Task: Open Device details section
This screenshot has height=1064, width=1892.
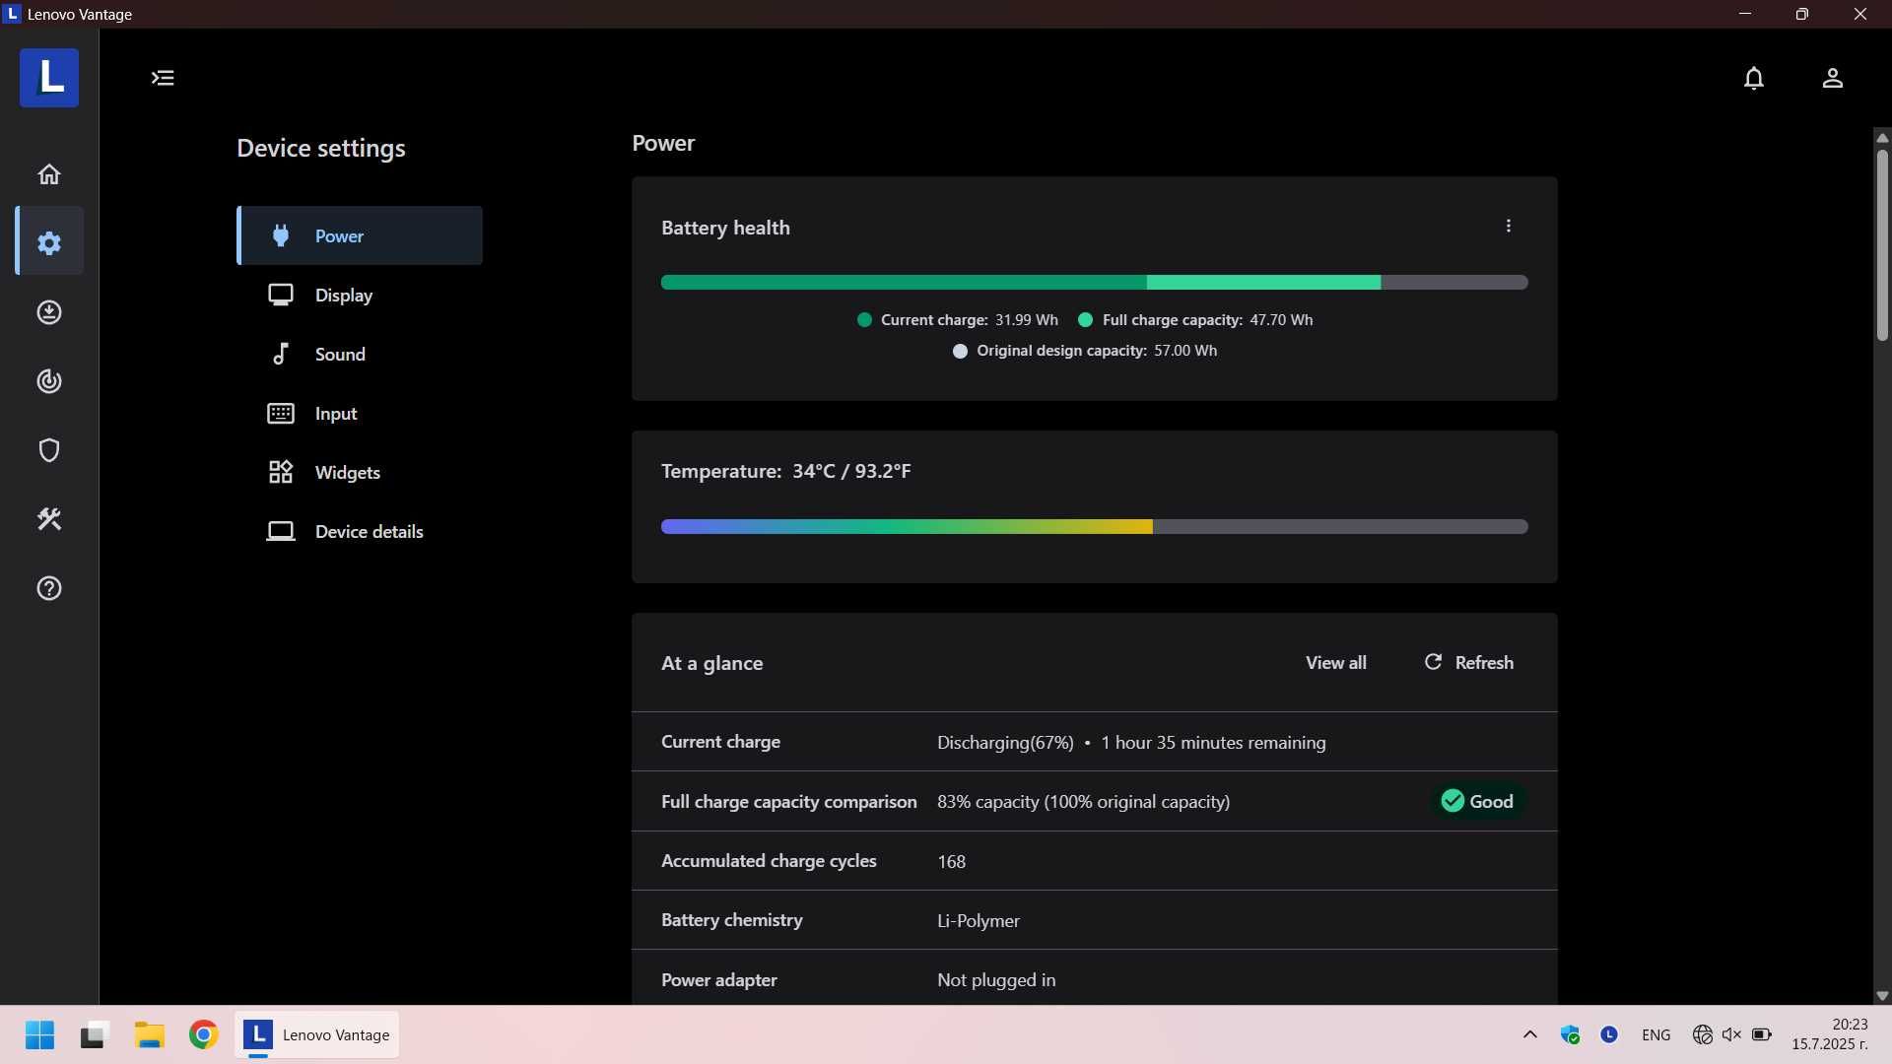Action: tap(360, 531)
